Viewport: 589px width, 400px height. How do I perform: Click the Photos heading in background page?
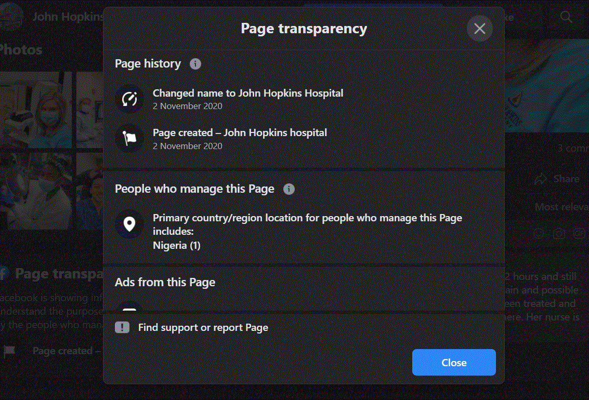(x=21, y=50)
